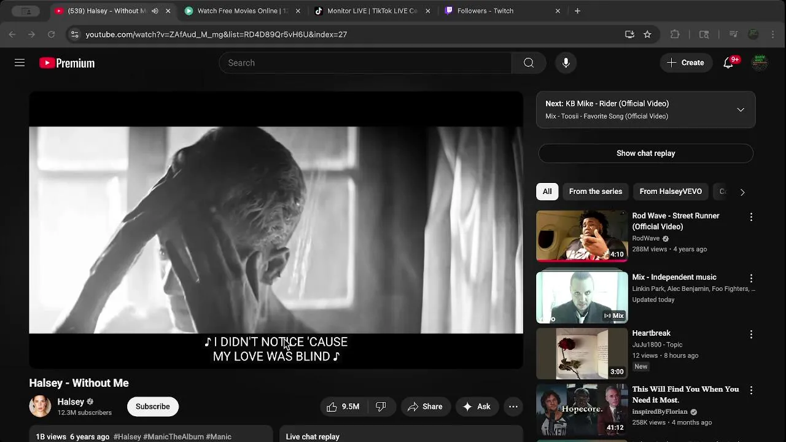Viewport: 786px width, 442px height.
Task: Start voice search with microphone
Action: (566, 63)
